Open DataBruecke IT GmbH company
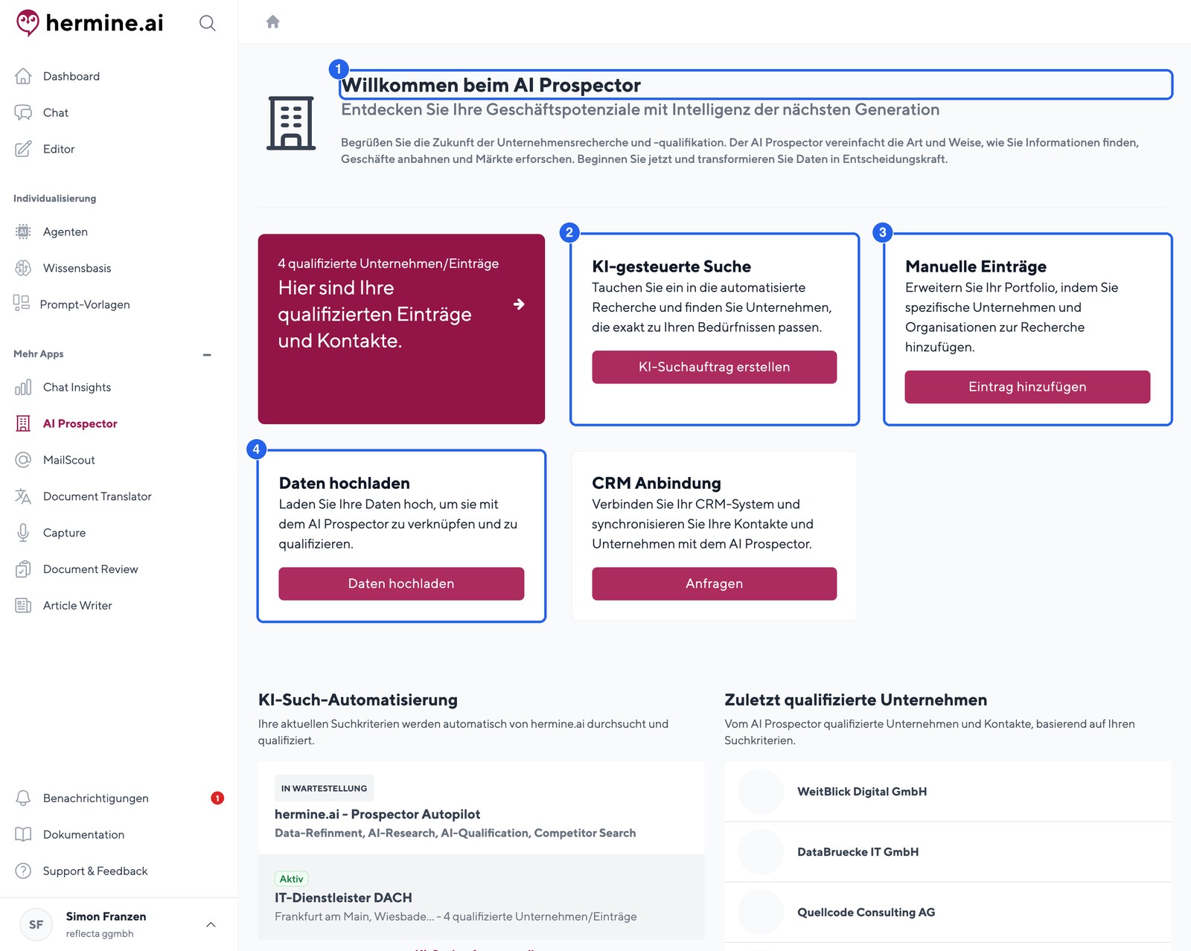 [948, 852]
